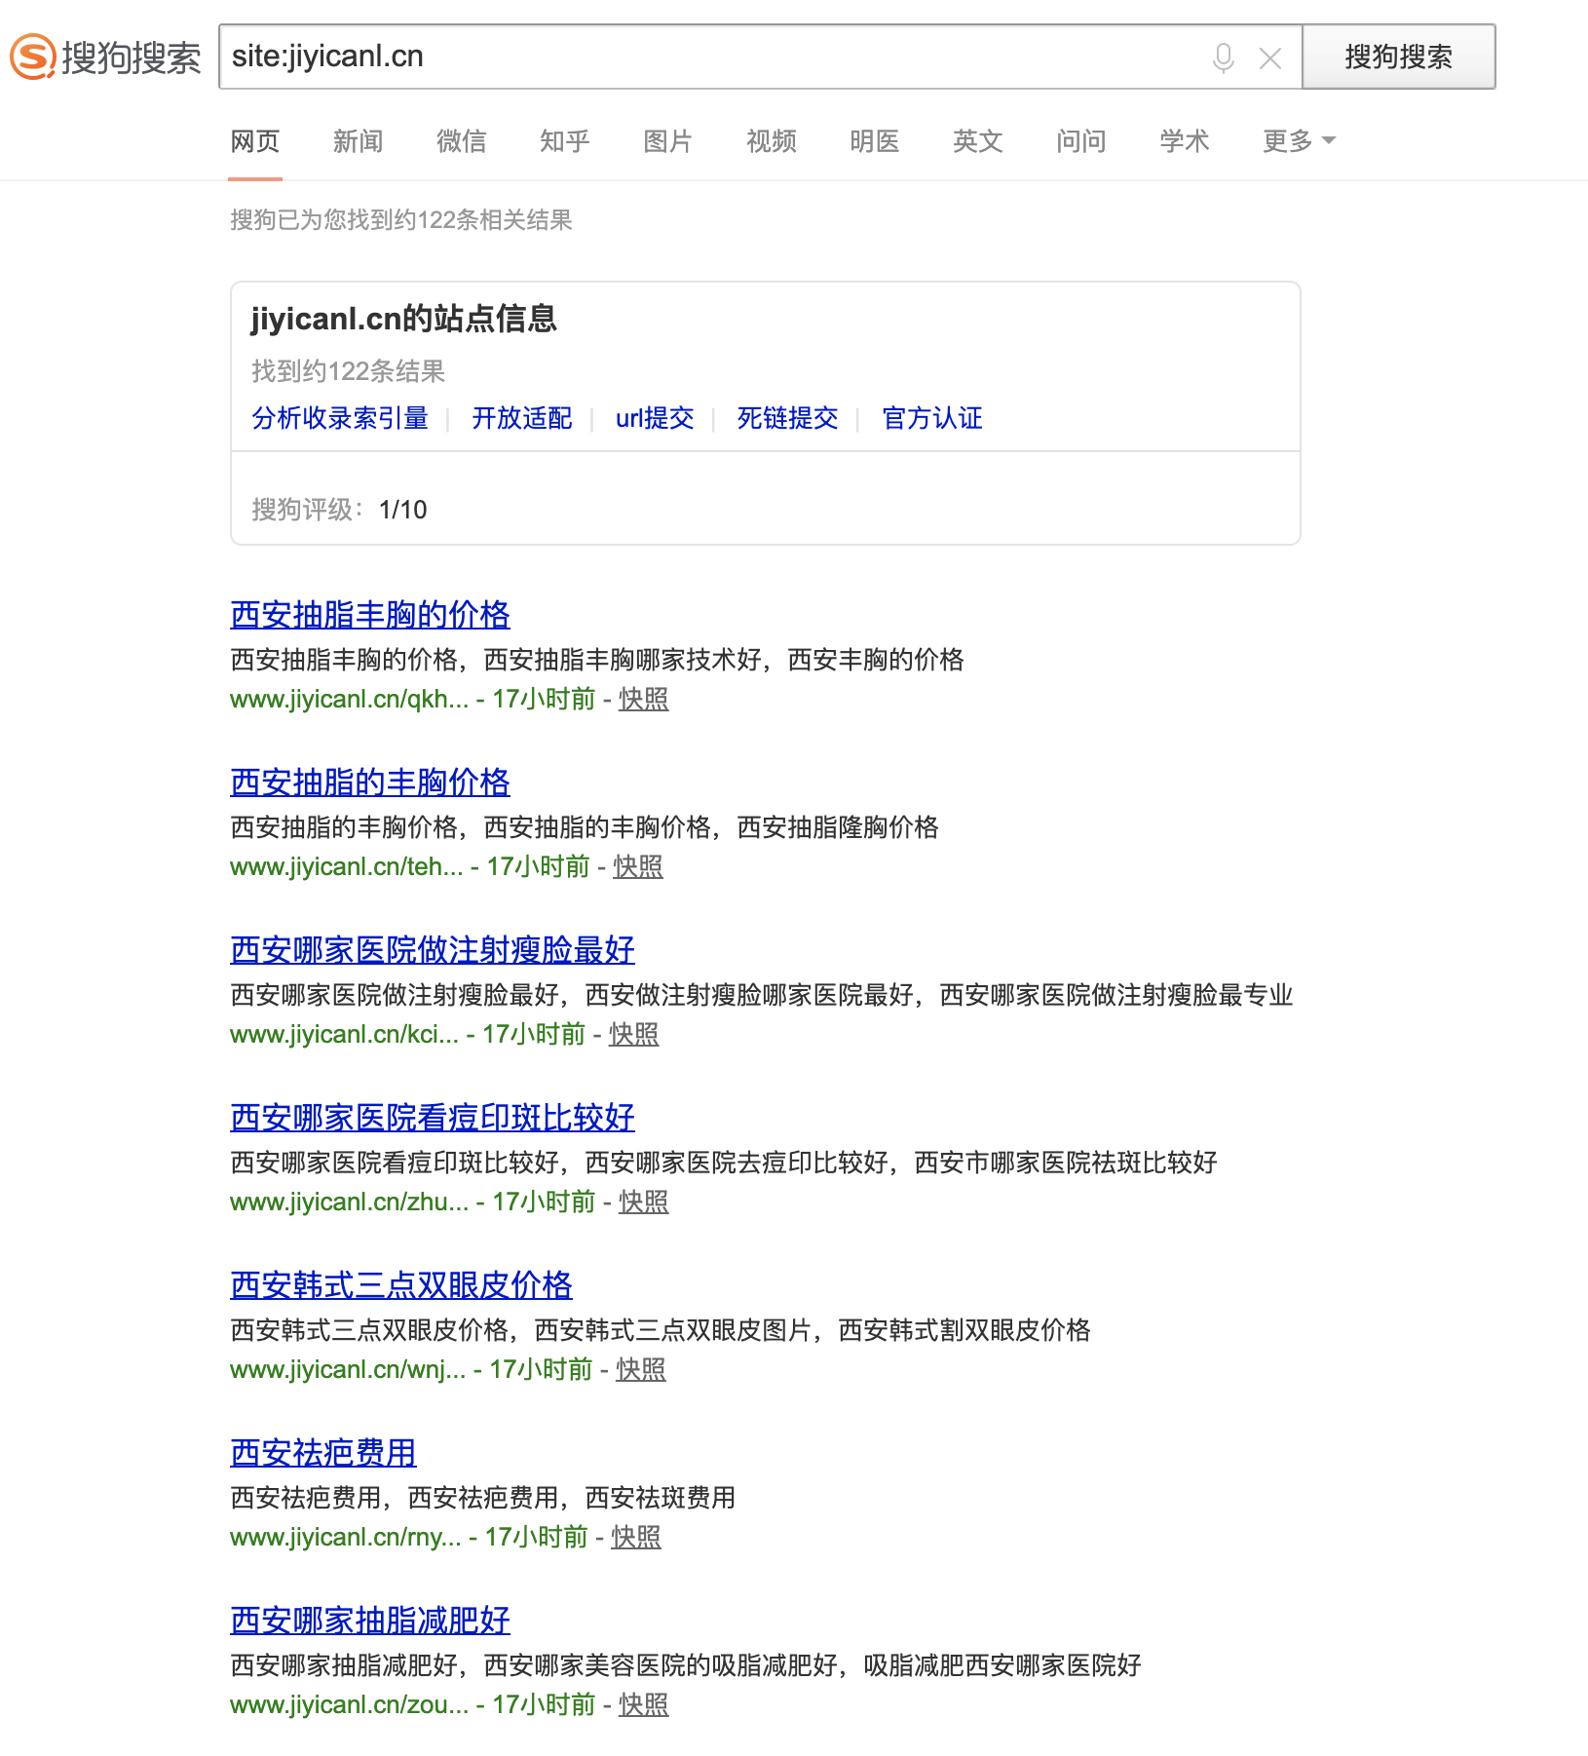
Task: Open result 西安抽脂丰胸的价格
Action: 370,615
